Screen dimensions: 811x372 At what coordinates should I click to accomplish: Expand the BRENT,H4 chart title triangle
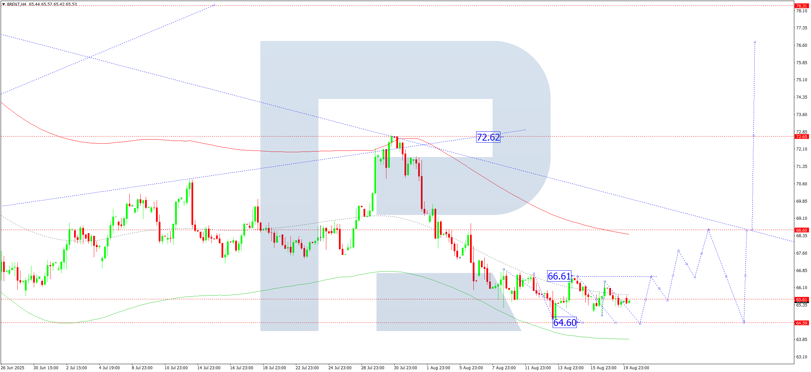click(x=3, y=4)
